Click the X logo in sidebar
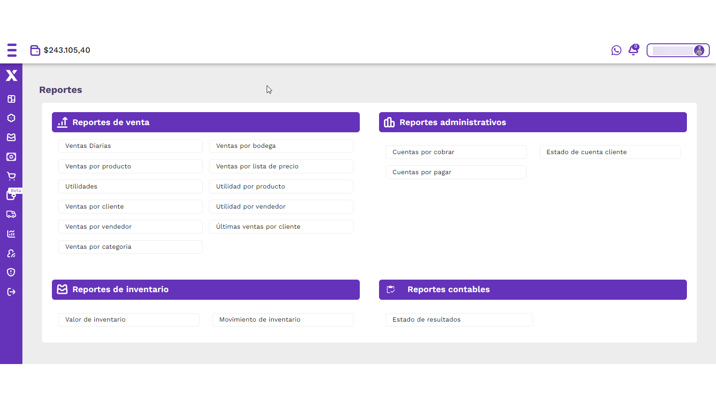The height and width of the screenshot is (402, 716). 12,75
